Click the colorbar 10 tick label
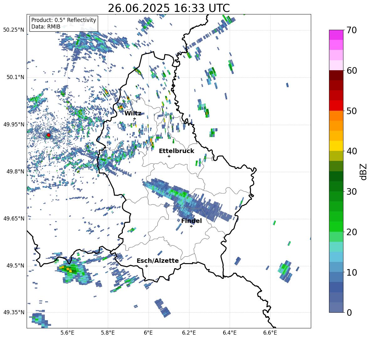This screenshot has width=371, height=339. [x=352, y=272]
